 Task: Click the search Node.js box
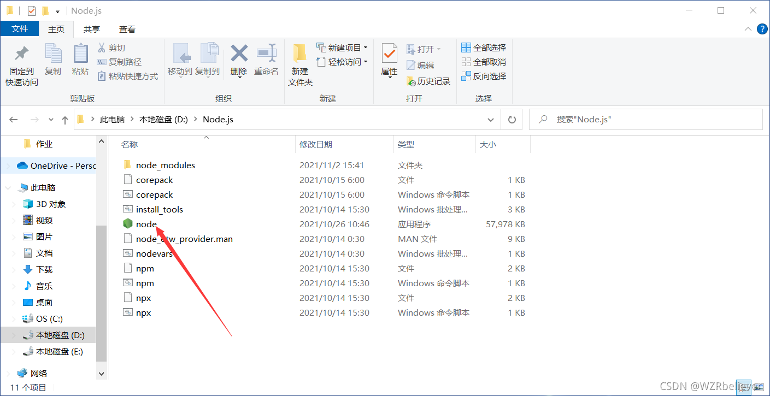646,119
